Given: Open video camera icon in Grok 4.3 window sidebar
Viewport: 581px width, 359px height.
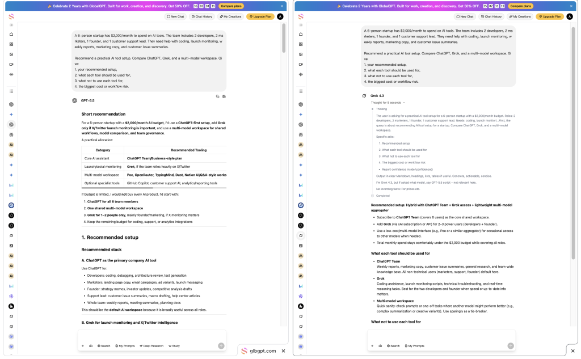Looking at the screenshot, I should pos(301,65).
